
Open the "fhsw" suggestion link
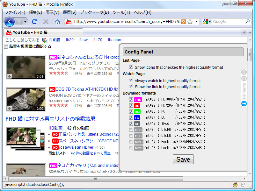click(83, 39)
